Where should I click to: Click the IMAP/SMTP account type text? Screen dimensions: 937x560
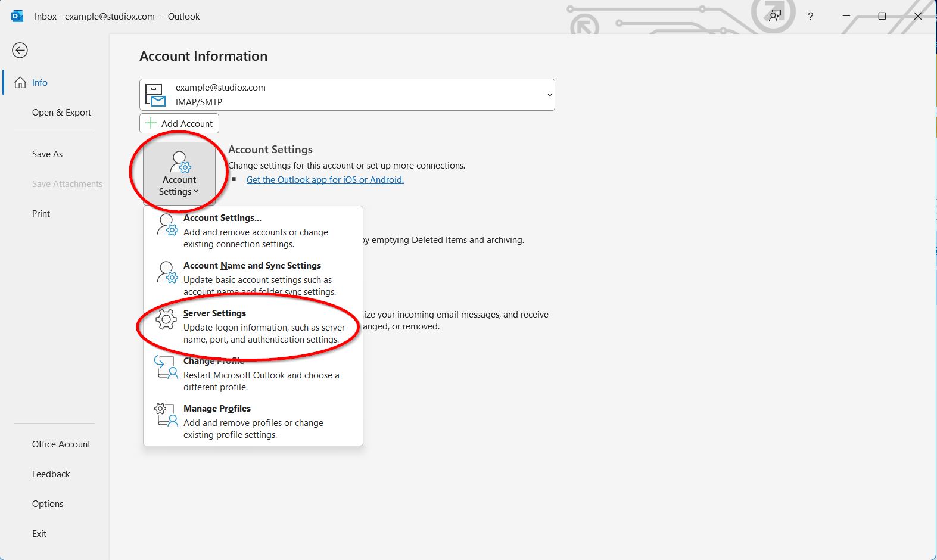[x=199, y=102]
